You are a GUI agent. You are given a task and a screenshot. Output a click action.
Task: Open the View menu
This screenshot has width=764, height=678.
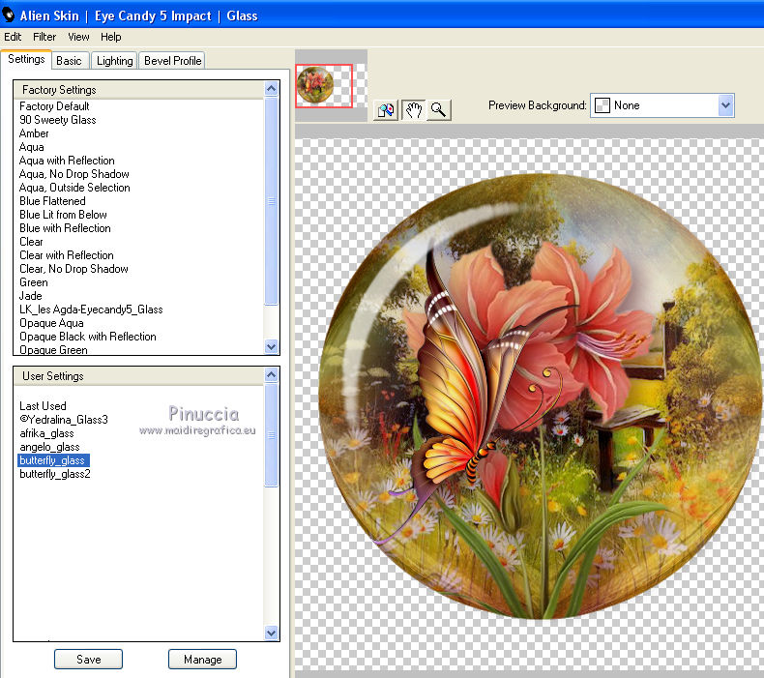(x=78, y=37)
